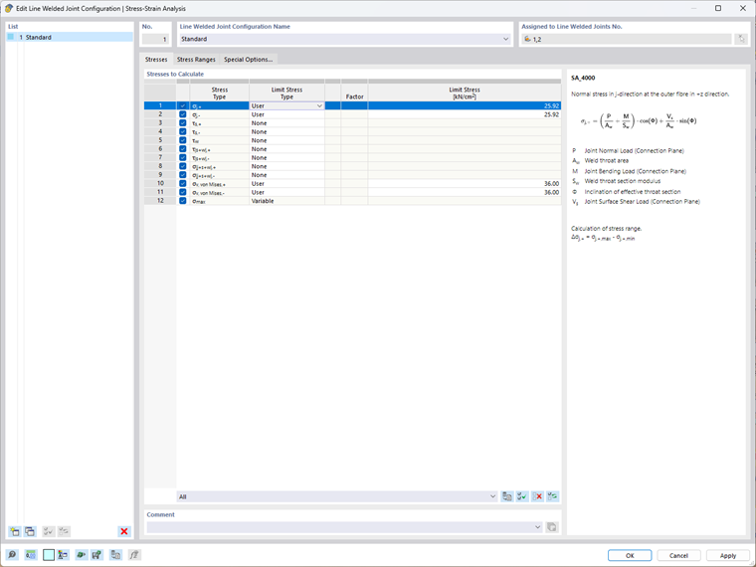Viewport: 756px width, 567px height.
Task: Switch to the Stress Ranges tab
Action: point(196,60)
